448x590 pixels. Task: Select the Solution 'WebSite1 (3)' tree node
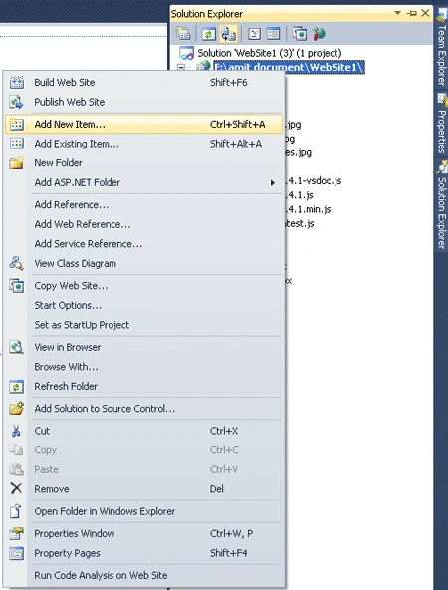click(x=270, y=53)
